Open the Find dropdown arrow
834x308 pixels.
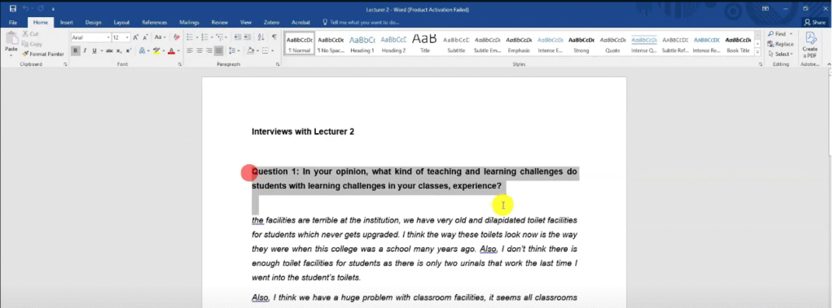click(x=792, y=34)
